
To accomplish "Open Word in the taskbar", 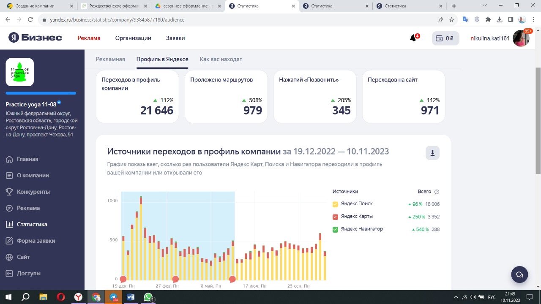I will [x=131, y=297].
